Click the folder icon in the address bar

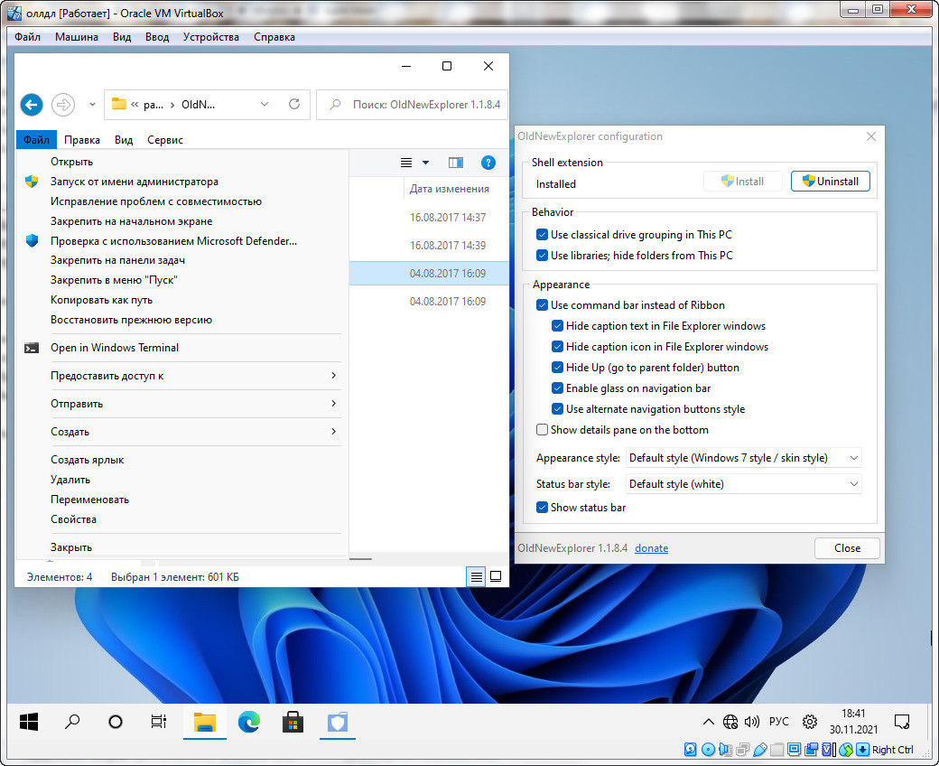tap(119, 104)
